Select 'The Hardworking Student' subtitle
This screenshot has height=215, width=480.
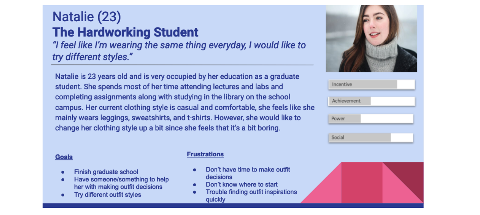pyautogui.click(x=125, y=32)
